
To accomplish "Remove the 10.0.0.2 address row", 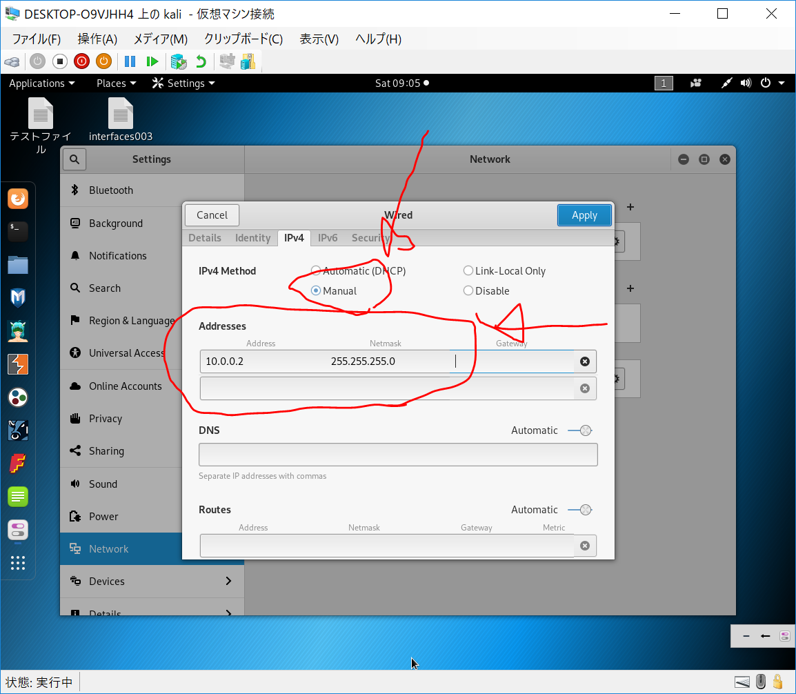I will [584, 361].
